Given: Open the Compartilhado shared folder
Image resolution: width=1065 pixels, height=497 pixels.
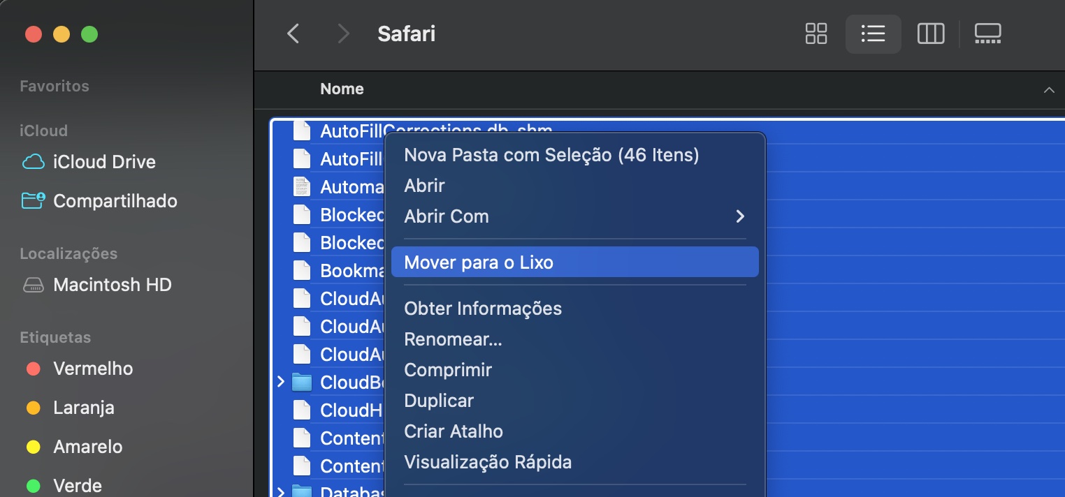Looking at the screenshot, I should tap(116, 200).
